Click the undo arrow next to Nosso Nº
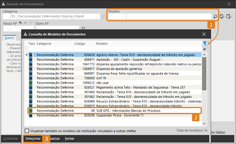236x144 pixels. 21,23
